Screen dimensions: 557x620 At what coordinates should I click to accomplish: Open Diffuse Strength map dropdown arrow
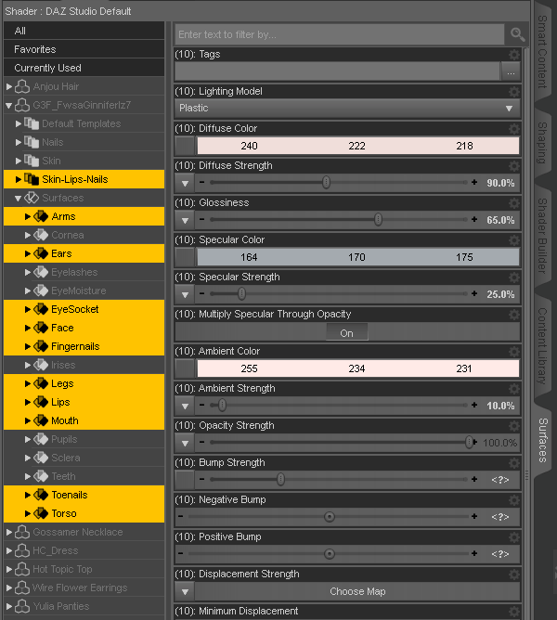[x=185, y=183]
